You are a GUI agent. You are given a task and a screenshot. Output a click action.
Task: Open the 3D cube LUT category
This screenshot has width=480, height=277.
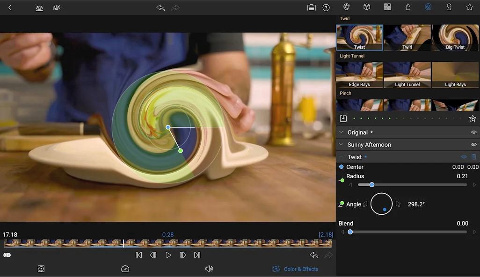[366, 7]
